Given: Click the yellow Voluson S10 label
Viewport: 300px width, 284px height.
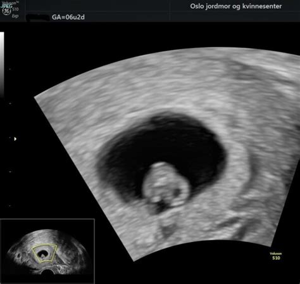Looking at the screenshot, I should pyautogui.click(x=276, y=256).
